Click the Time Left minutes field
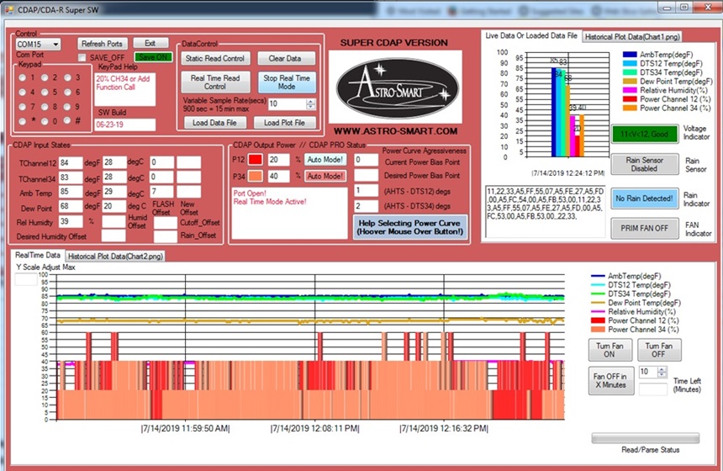Screen dimensions: 723x471 653,389
